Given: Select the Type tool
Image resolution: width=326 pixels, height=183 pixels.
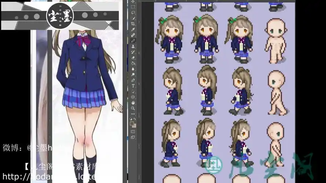Looking at the screenshot, I should pyautogui.click(x=133, y=86).
